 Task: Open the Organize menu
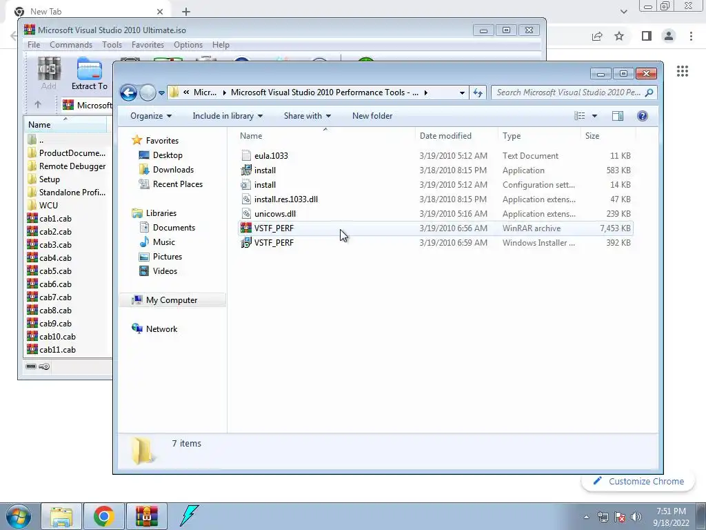point(151,116)
